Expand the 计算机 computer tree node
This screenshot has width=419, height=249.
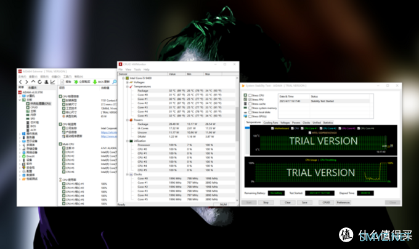pos(20,96)
